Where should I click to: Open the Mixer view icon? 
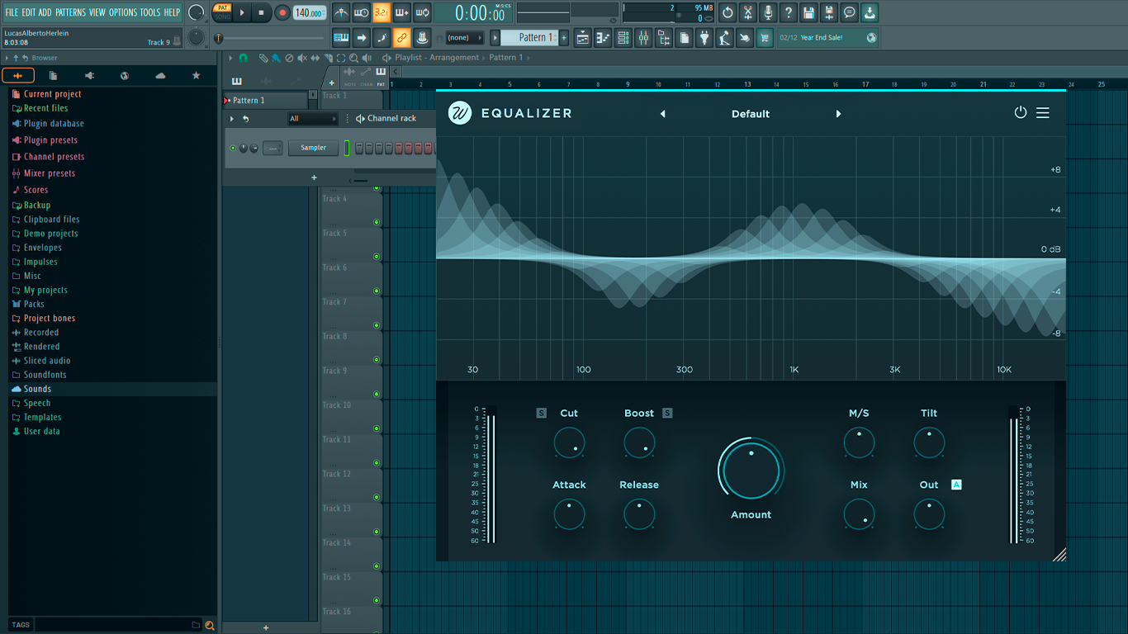point(643,37)
